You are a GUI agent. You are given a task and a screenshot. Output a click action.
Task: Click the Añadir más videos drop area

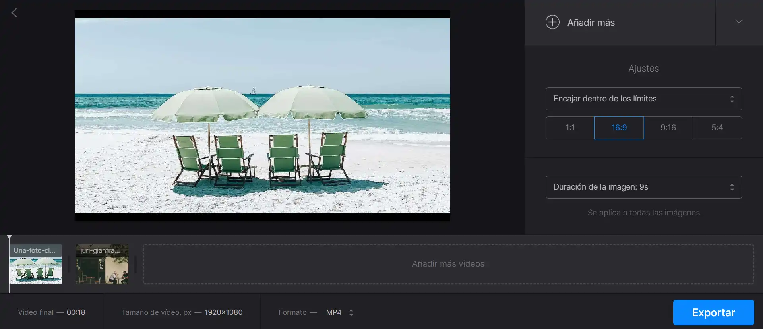[x=448, y=264]
